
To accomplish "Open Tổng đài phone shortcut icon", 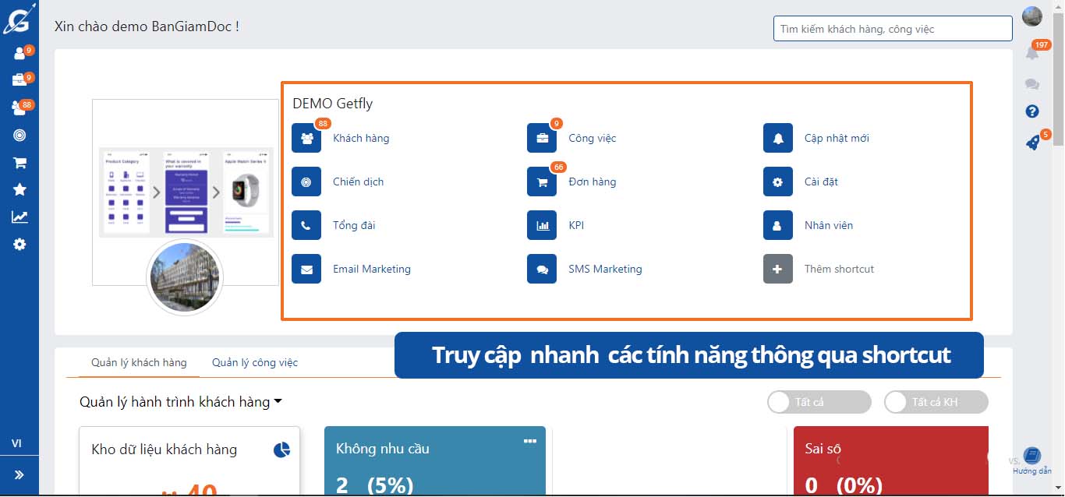I will click(306, 225).
